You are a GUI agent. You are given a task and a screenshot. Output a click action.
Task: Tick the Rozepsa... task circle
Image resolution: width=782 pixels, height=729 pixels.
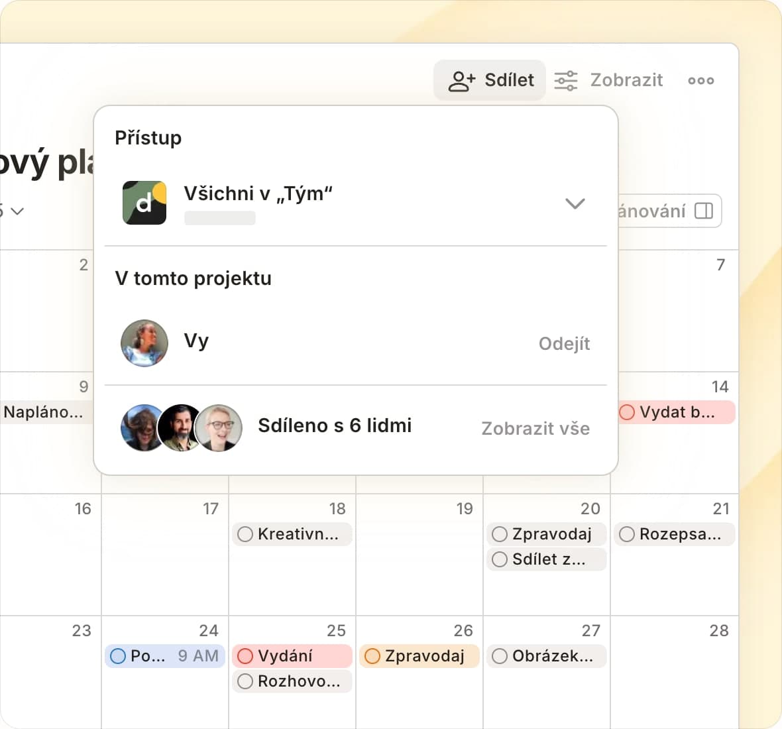(x=627, y=534)
